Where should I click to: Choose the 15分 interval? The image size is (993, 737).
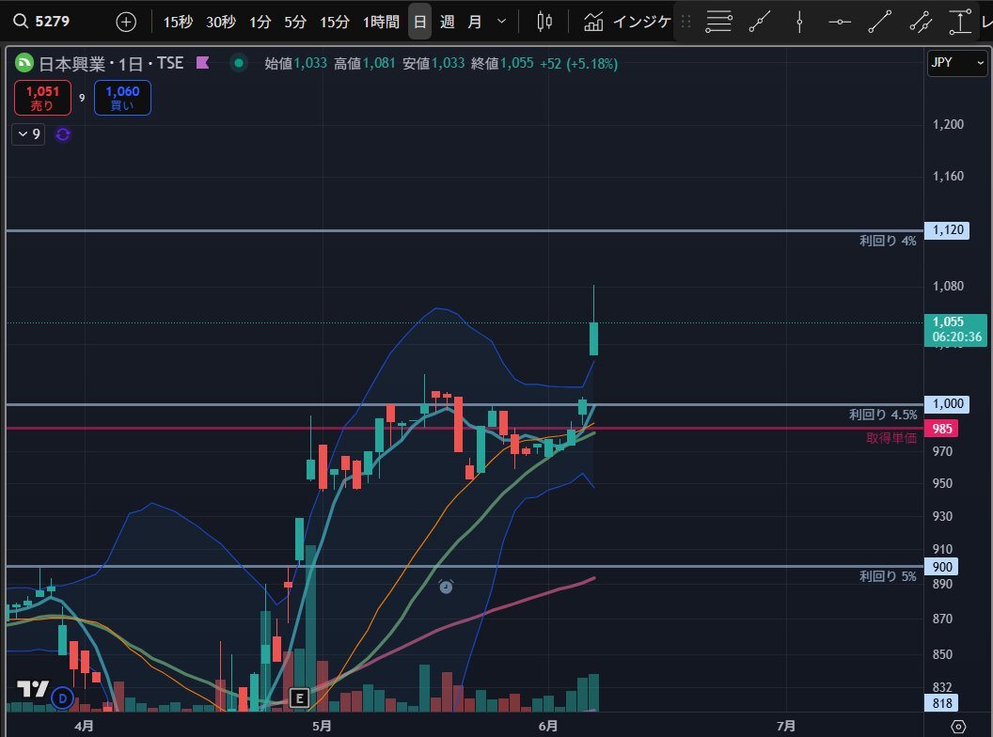[x=335, y=23]
